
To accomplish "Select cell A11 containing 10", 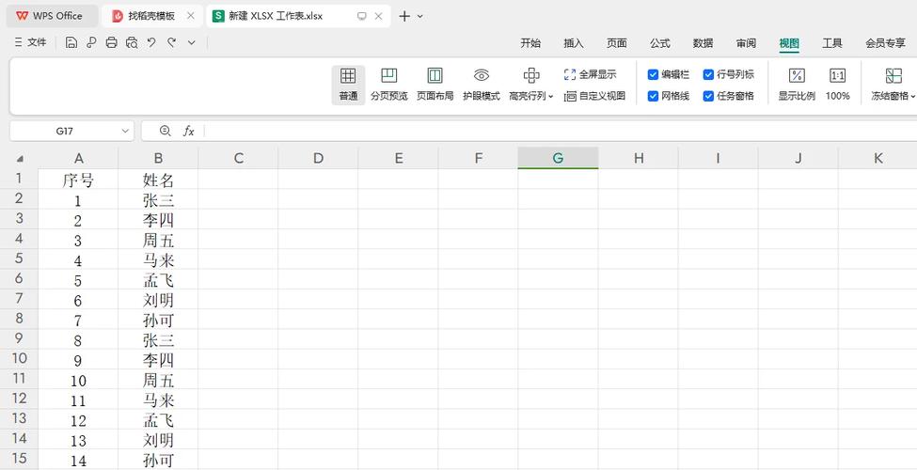I will click(x=78, y=380).
